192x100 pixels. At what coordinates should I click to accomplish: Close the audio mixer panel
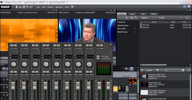110,45
